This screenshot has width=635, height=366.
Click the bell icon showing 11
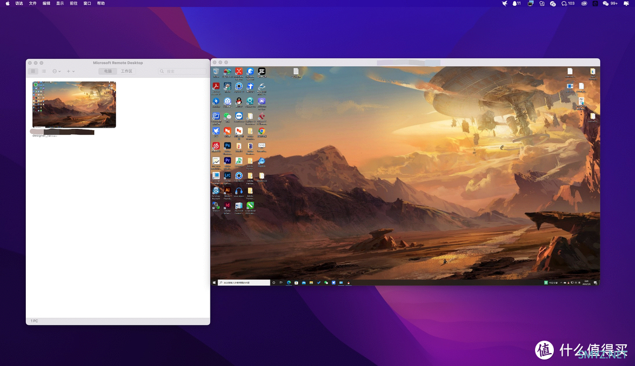tap(516, 4)
